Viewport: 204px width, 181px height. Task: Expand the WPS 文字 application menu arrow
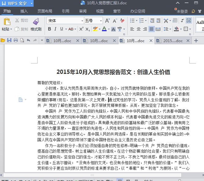tap(31, 3)
